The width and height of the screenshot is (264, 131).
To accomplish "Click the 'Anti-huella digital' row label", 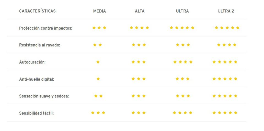I will pyautogui.click(x=37, y=79).
